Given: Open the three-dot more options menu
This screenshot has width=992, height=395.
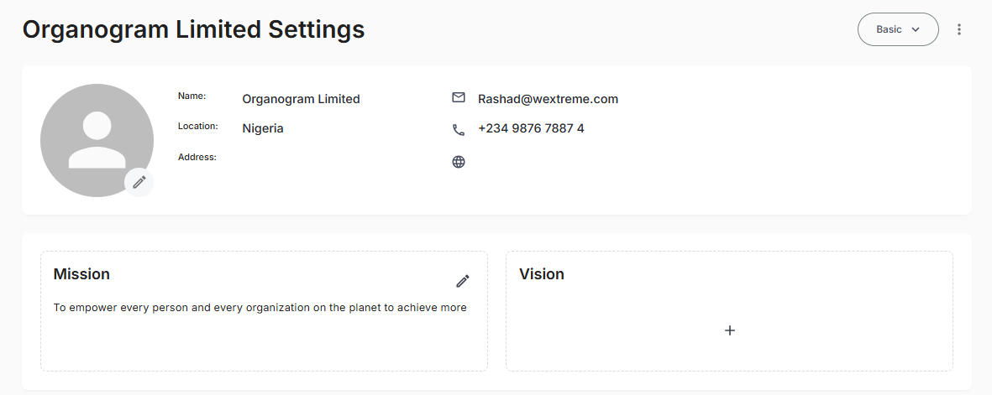Looking at the screenshot, I should [x=959, y=29].
